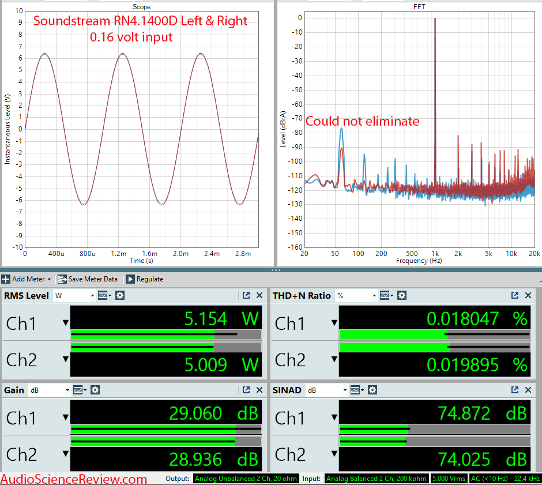Pop out the THD+N Ratio meter
The height and width of the screenshot is (485, 542).
515,295
